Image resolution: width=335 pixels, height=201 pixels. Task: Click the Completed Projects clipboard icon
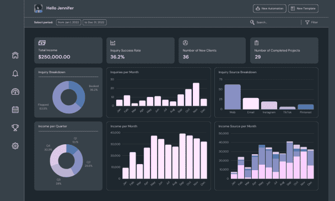pos(257,43)
